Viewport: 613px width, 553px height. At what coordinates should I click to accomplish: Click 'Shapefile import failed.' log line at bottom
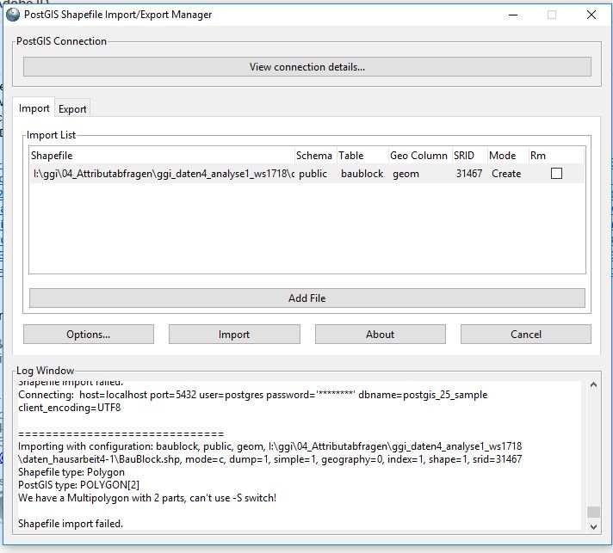(71, 523)
